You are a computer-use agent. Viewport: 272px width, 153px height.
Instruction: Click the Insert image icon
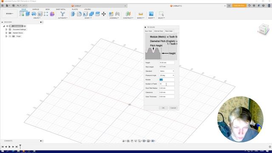click(x=151, y=14)
